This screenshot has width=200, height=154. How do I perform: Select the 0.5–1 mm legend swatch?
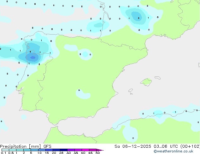click(x=13, y=150)
